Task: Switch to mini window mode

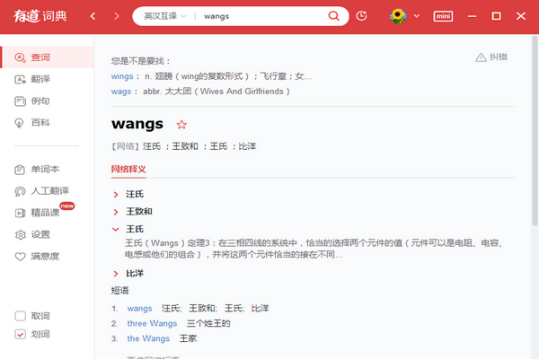Action: 443,16
